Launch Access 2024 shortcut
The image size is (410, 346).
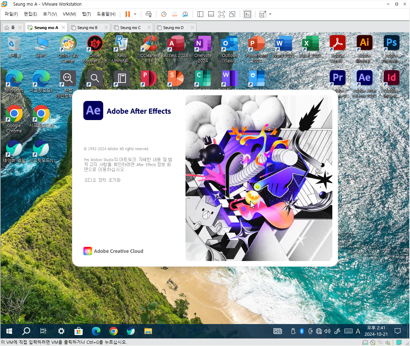(176, 47)
